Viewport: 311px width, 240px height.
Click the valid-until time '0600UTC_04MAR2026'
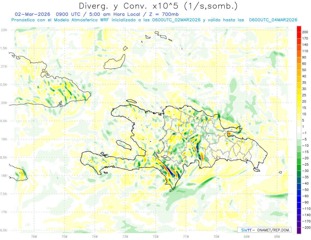[x=273, y=20]
